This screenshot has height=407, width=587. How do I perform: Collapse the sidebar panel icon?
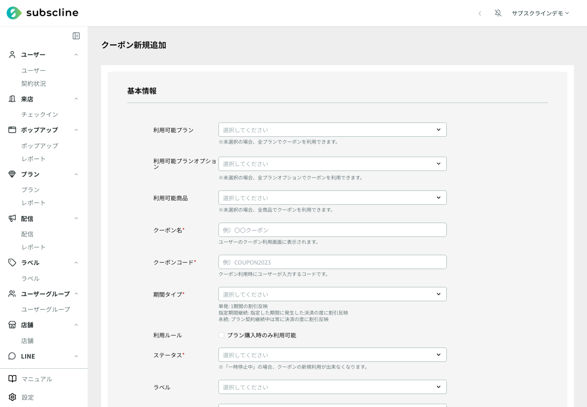click(x=76, y=36)
